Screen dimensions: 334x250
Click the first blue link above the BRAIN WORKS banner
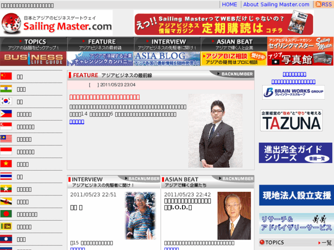(294, 74)
